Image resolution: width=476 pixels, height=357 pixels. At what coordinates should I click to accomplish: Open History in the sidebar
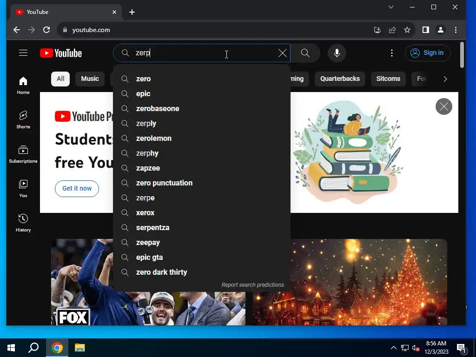[23, 223]
